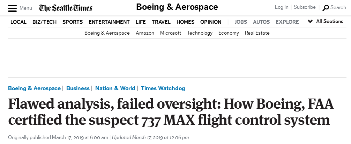Screen dimensions: 351x144
Task: Open the Real Estate subsection
Action: (x=257, y=33)
